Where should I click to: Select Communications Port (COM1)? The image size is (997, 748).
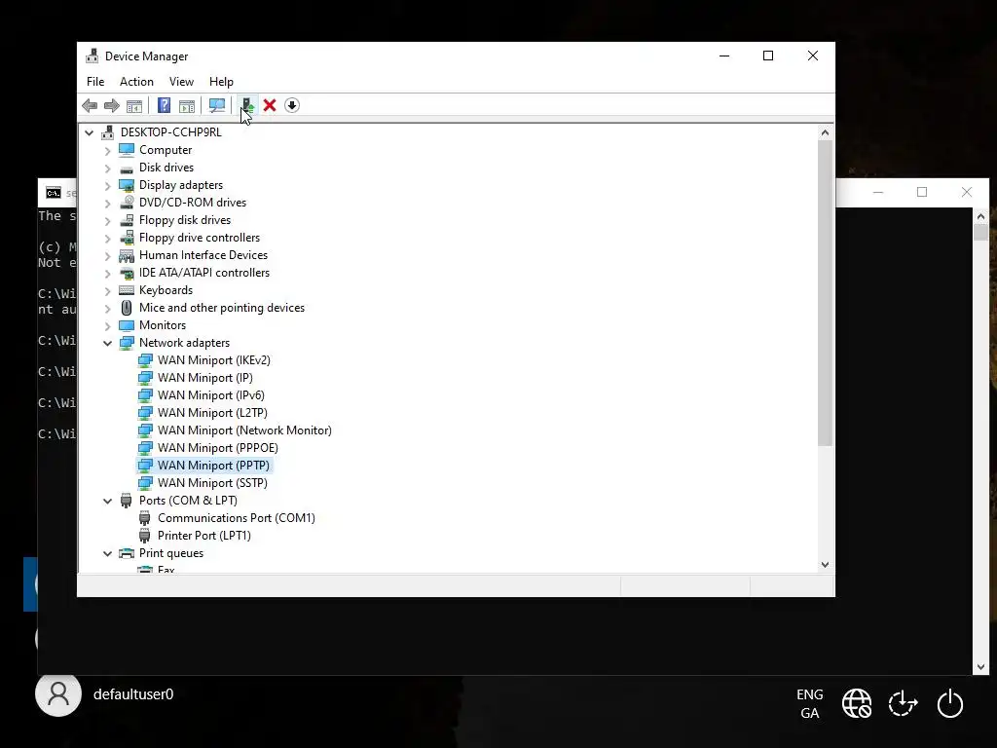(x=237, y=518)
